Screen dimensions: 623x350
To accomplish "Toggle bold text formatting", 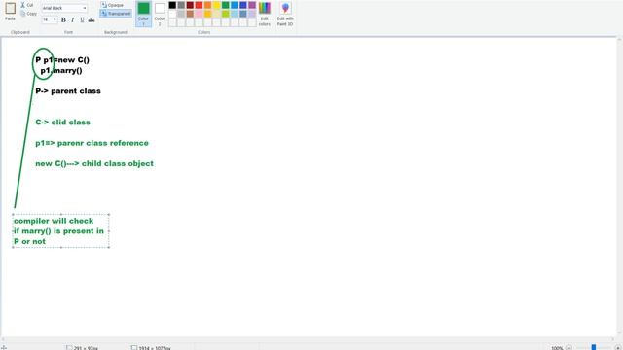I will [x=63, y=19].
